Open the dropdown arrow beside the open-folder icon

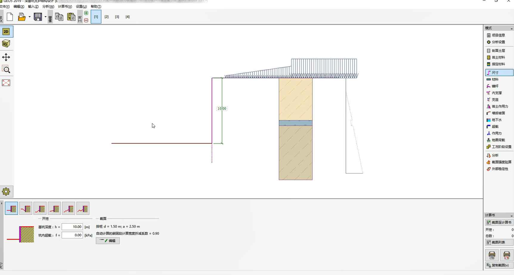(x=30, y=17)
